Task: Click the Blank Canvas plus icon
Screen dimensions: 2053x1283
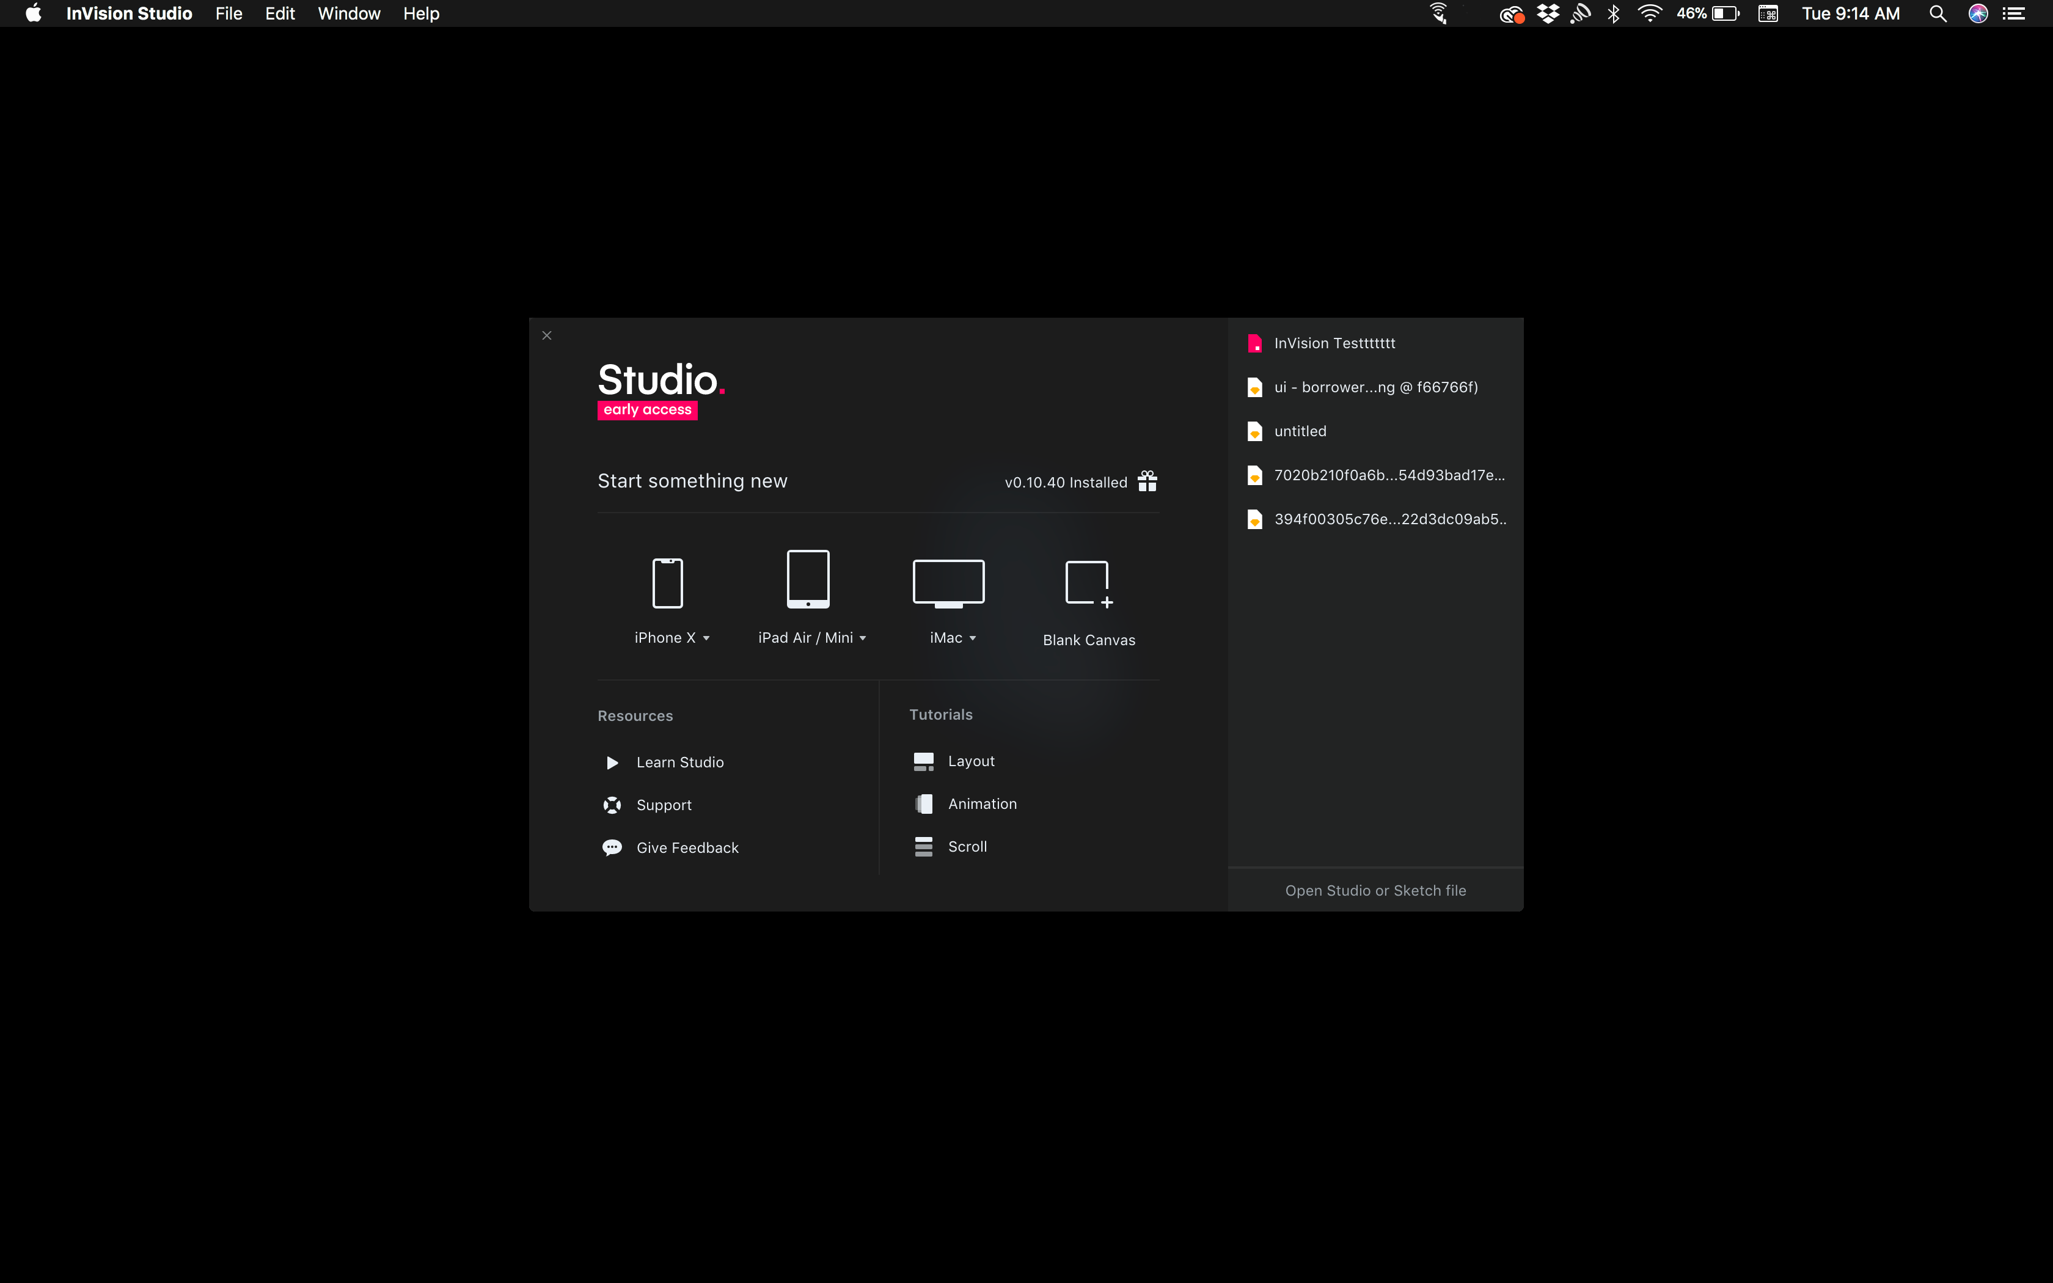Action: click(x=1089, y=584)
